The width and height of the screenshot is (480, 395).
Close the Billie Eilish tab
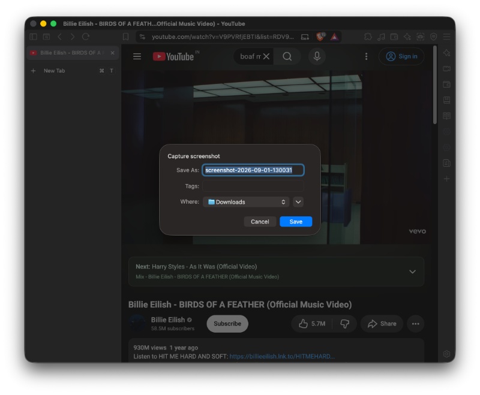(112, 53)
